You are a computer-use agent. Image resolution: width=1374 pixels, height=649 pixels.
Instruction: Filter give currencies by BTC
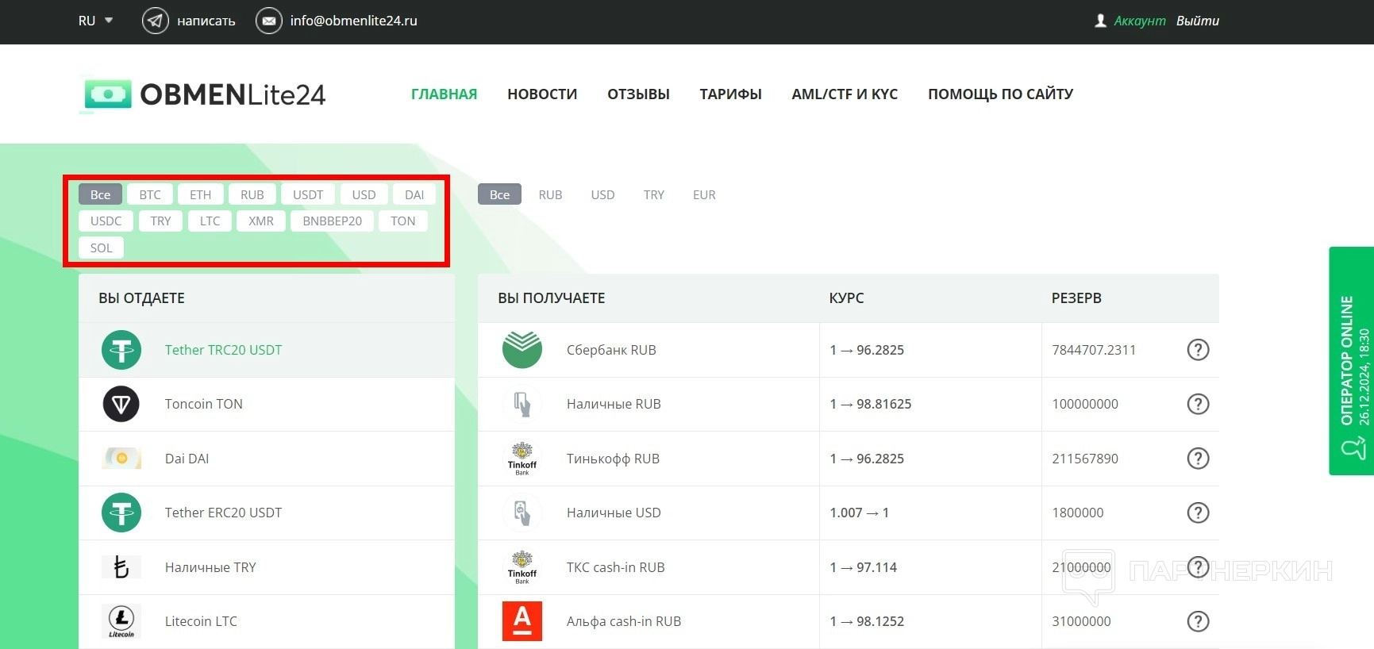(x=150, y=194)
